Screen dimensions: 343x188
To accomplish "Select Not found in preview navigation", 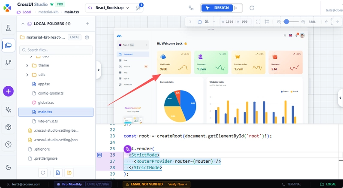I will (133, 85).
